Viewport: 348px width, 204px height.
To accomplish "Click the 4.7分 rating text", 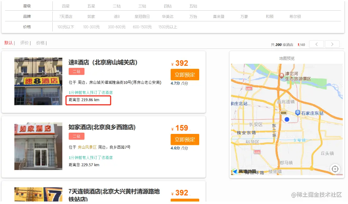I will tap(175, 83).
